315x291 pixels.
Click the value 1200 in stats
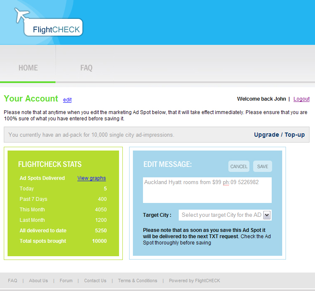(x=101, y=220)
